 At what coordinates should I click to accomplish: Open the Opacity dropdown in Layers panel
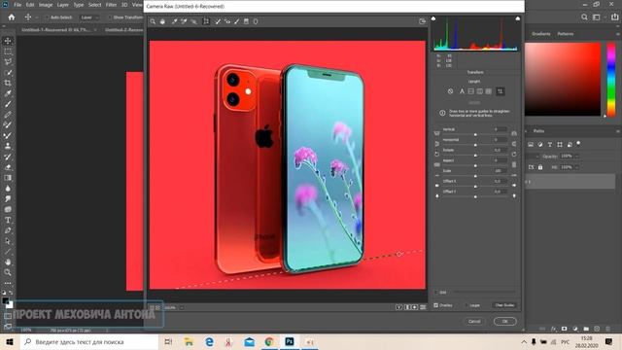(576, 156)
